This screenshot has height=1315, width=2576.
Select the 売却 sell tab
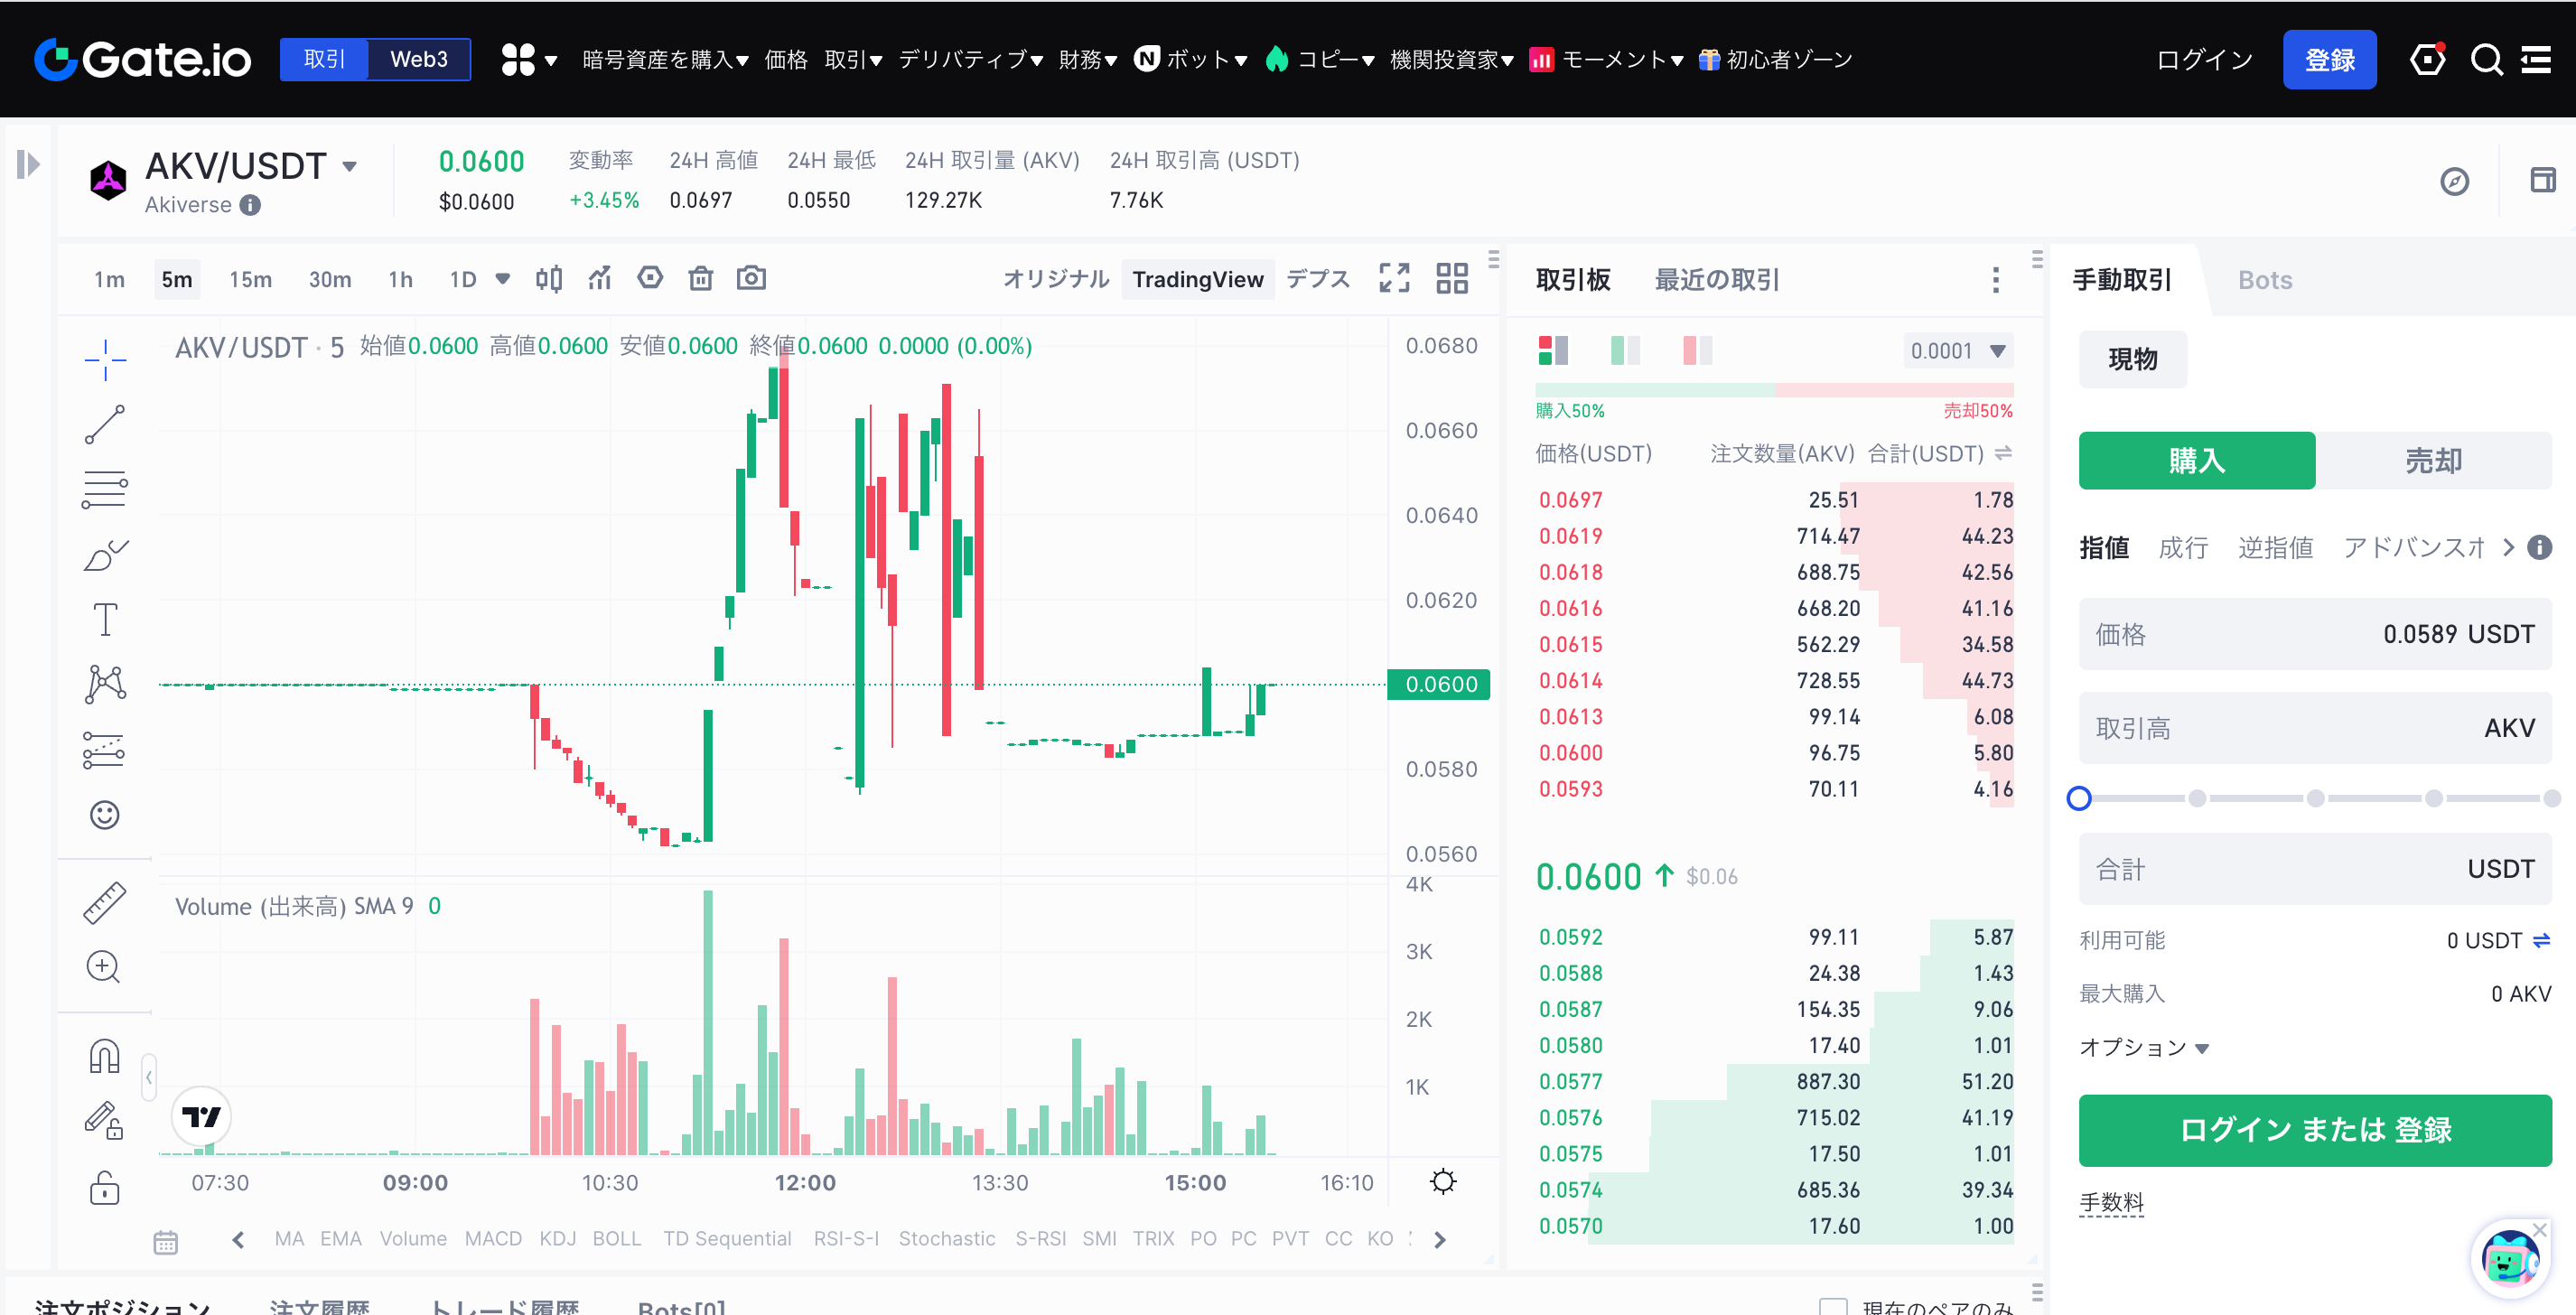pos(2434,461)
